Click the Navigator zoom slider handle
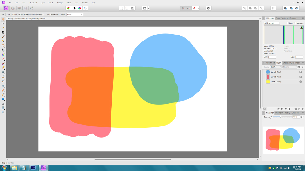305x171 pixels. tap(280, 117)
